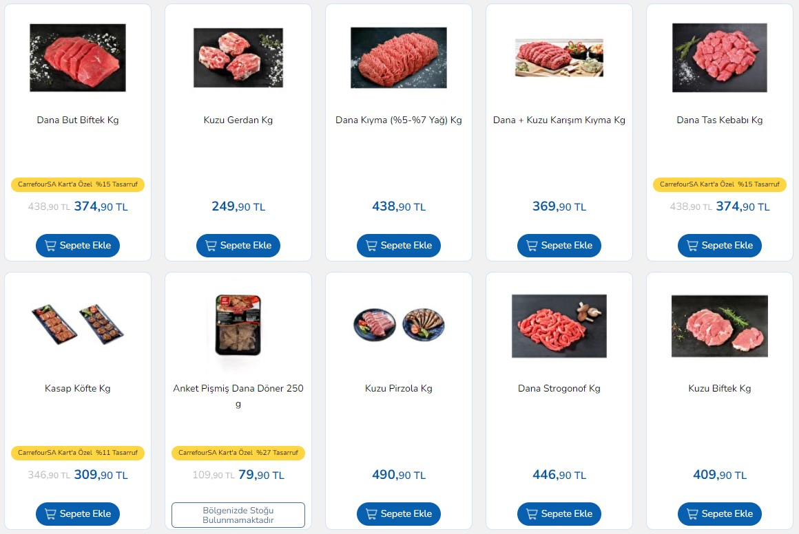The height and width of the screenshot is (534, 799).
Task: Open Kuzu Biftek product photo
Action: 720,325
